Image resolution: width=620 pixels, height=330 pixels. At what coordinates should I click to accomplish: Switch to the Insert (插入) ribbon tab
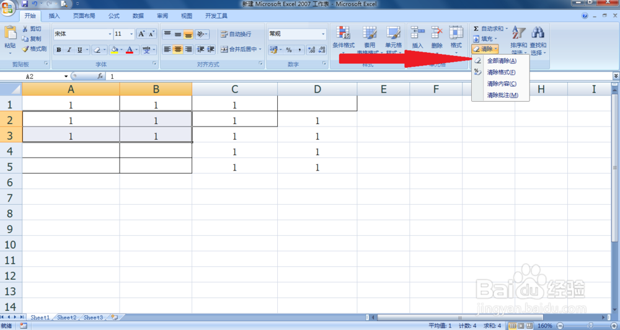pyautogui.click(x=54, y=16)
